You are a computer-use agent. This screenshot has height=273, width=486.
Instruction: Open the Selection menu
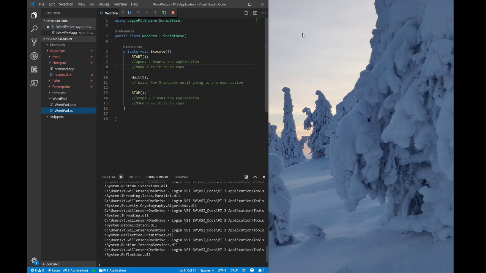coord(66,4)
